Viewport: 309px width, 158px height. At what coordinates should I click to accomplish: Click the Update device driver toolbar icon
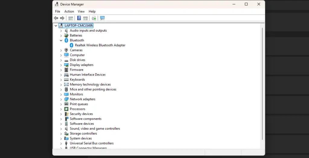[x=94, y=18]
